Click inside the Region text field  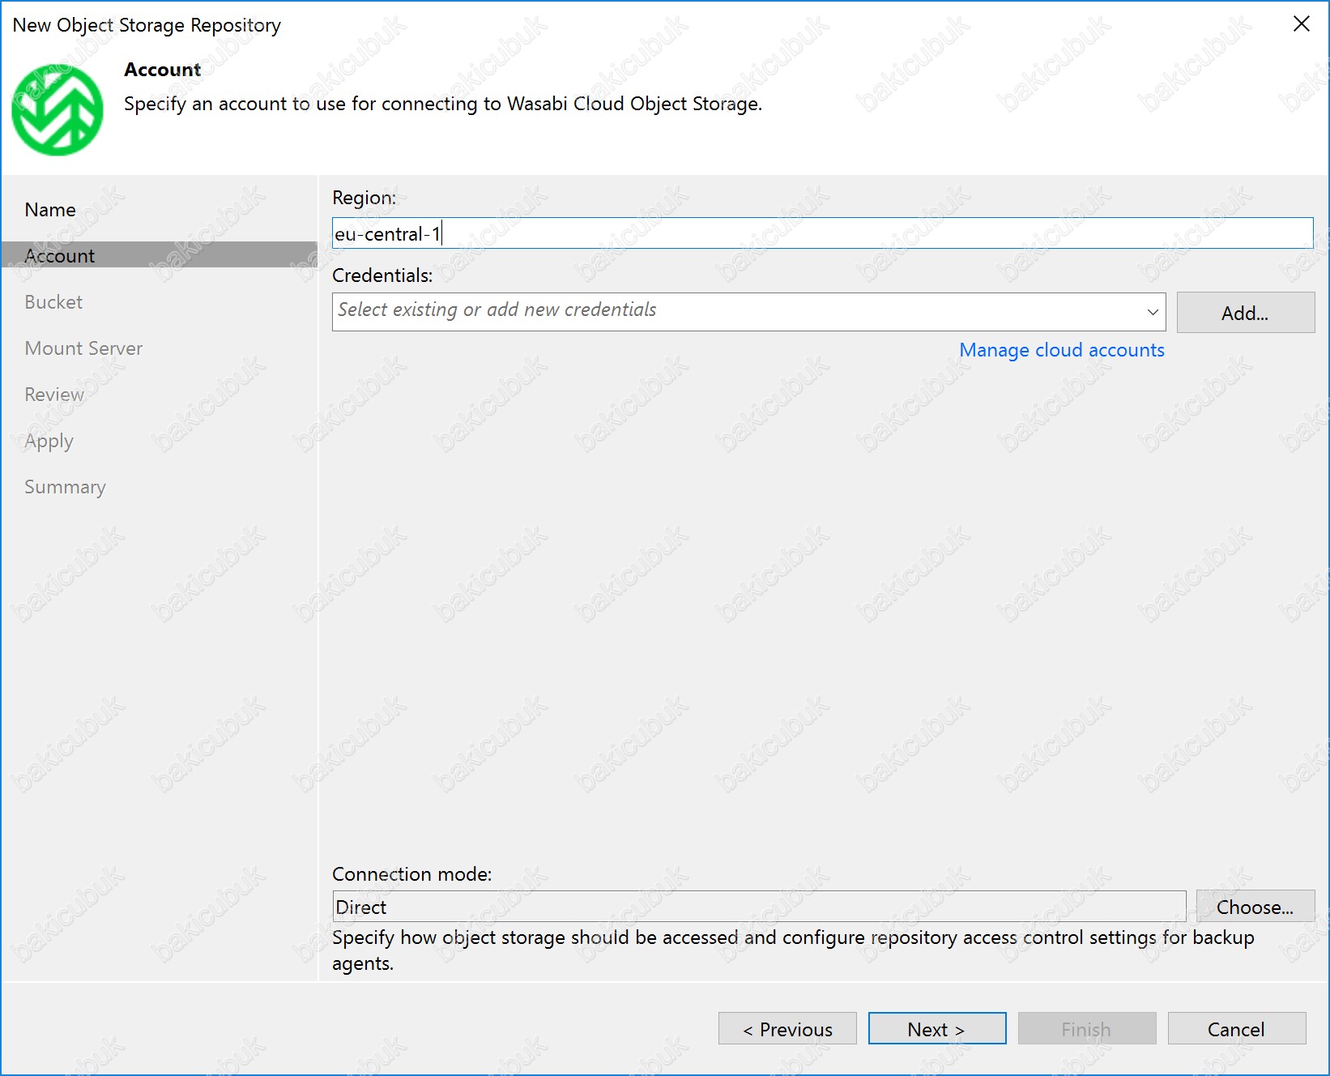tap(821, 233)
